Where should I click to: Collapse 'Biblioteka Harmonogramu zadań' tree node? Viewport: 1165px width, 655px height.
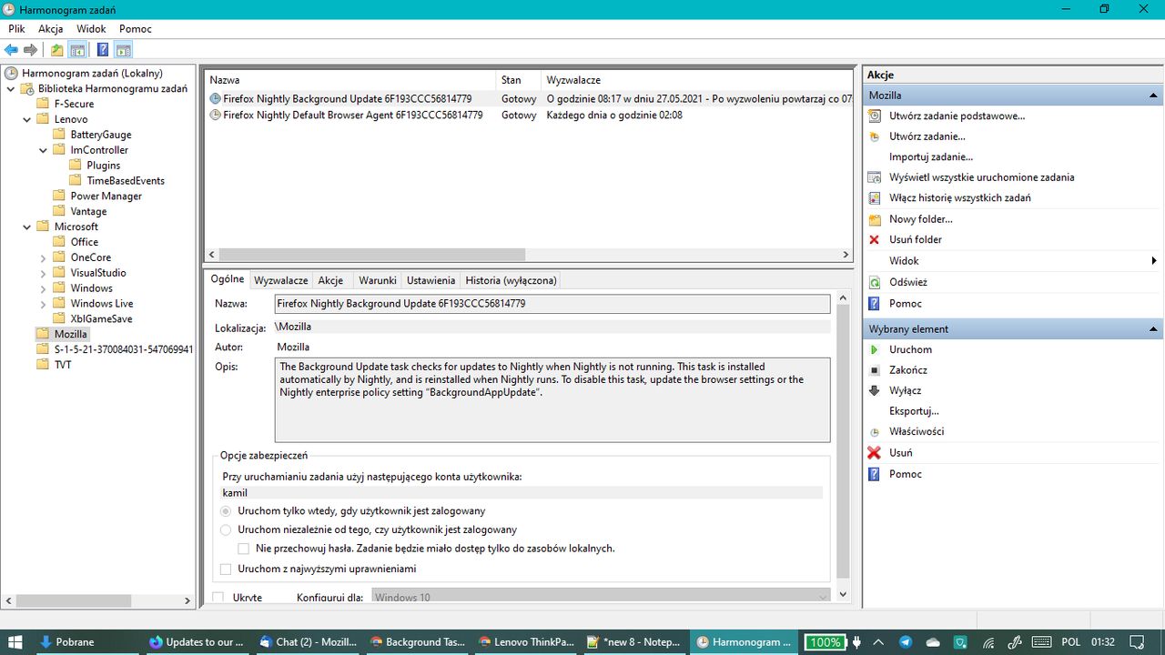click(x=11, y=89)
